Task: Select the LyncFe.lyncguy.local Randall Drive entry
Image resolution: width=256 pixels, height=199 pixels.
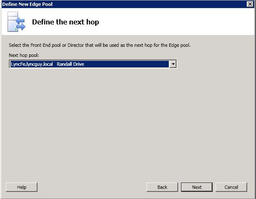Action: (x=89, y=64)
